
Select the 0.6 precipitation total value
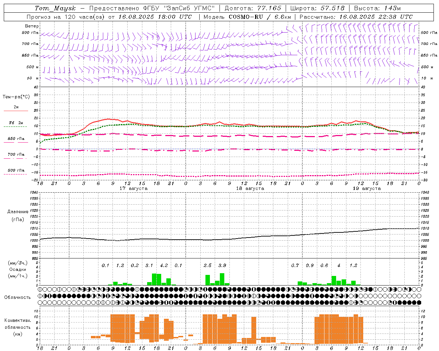[324, 265]
